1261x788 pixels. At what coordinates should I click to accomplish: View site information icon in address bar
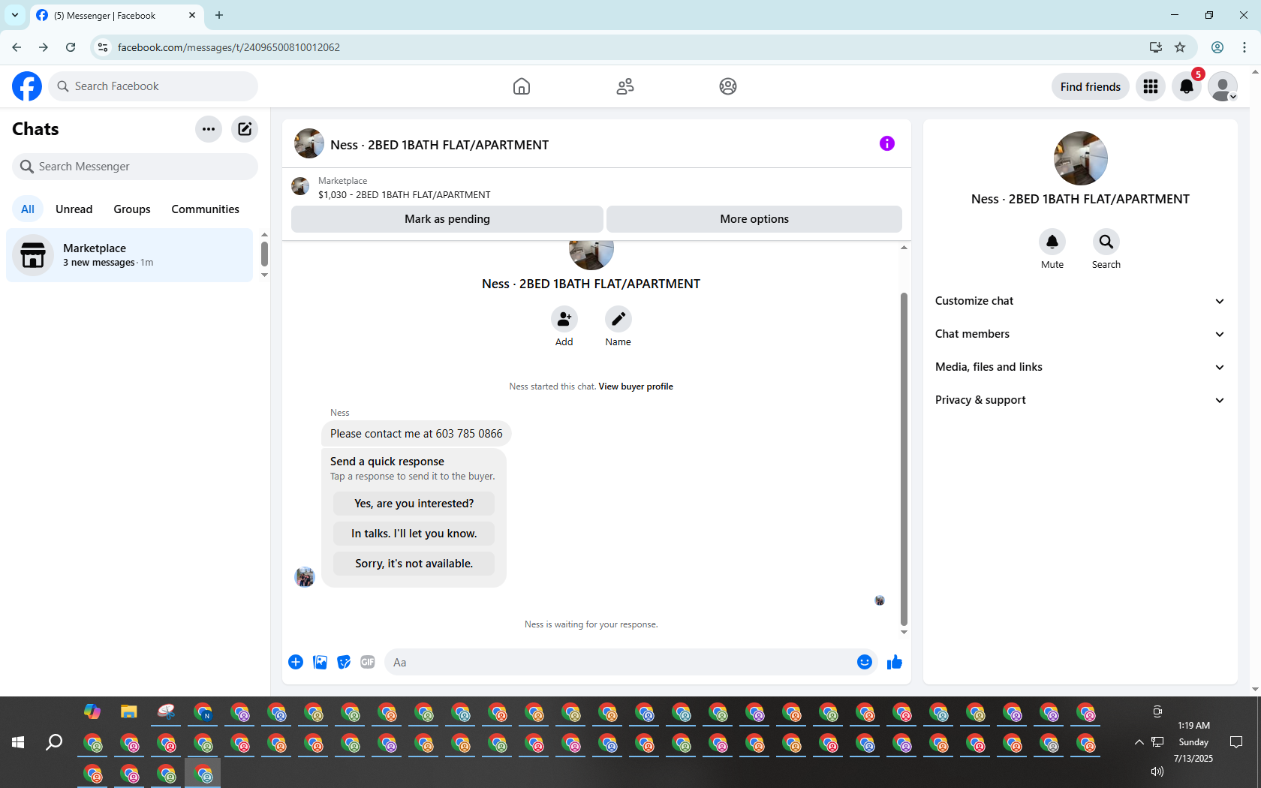point(103,47)
